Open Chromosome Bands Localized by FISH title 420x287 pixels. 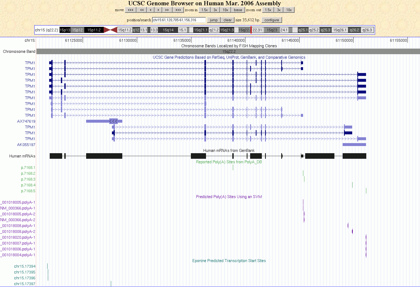(x=229, y=46)
